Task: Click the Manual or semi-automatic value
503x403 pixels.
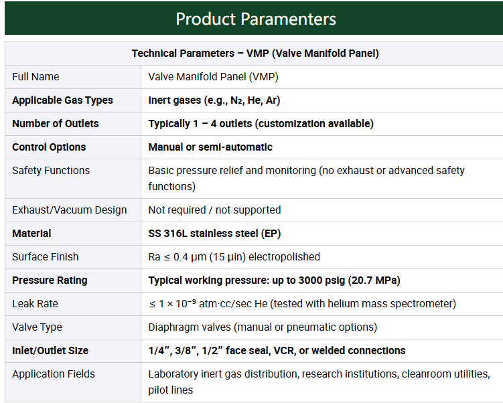Action: (210, 147)
